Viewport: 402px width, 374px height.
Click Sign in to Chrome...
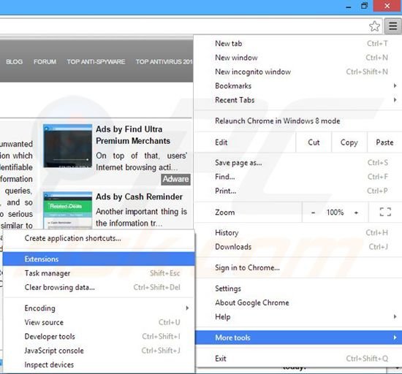click(x=298, y=267)
